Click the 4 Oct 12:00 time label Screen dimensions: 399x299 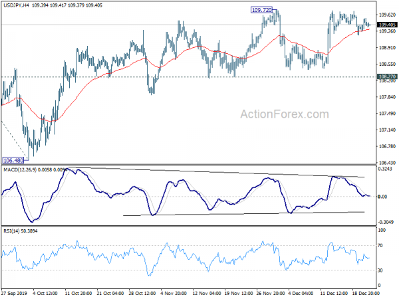(45, 293)
